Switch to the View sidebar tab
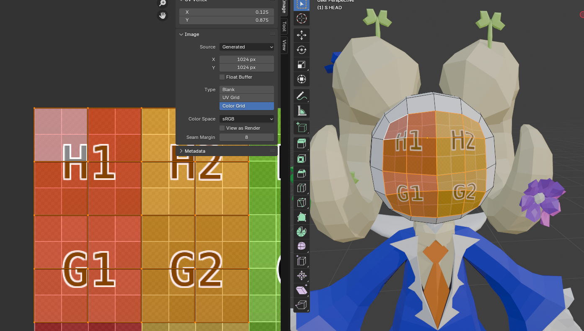The image size is (584, 331). pos(284,44)
